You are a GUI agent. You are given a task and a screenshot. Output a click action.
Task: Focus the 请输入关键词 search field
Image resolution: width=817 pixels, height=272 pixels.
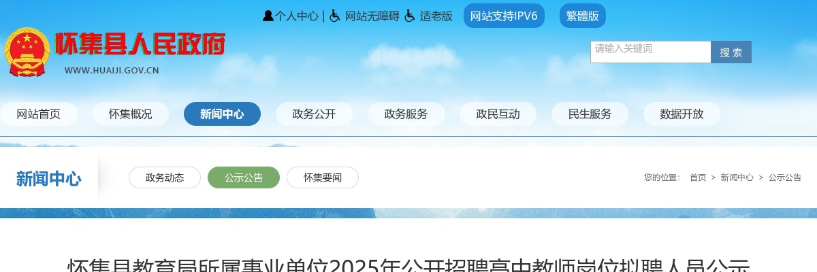(651, 52)
